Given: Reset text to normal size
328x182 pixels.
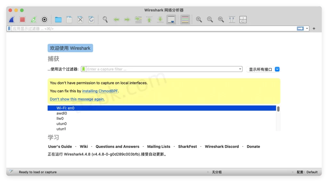Looking at the screenshot, I should 221,20.
